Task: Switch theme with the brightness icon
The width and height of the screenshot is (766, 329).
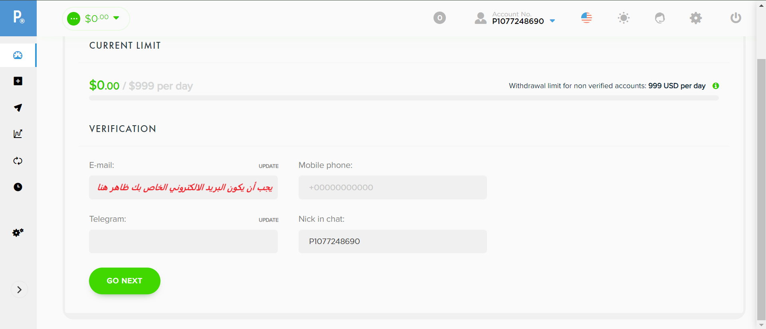Action: 623,18
